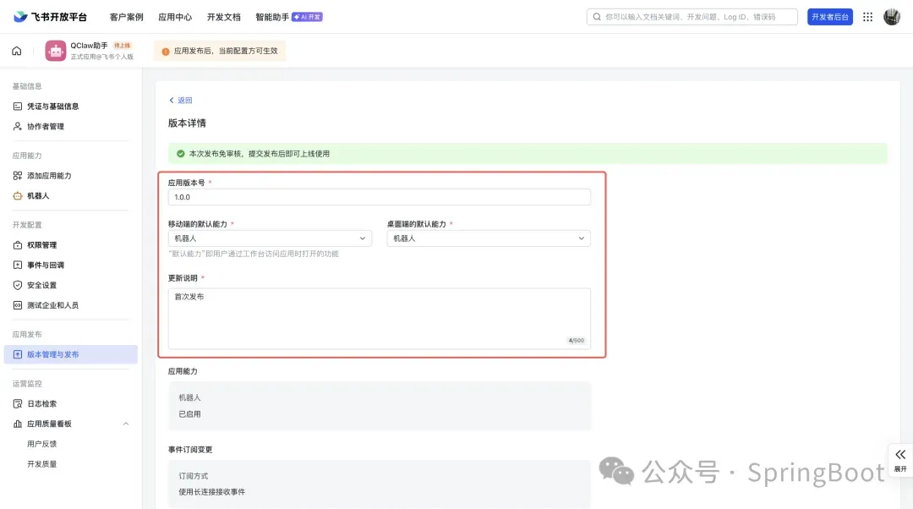Open 凭证与基础信息 in sidebar

(x=52, y=107)
